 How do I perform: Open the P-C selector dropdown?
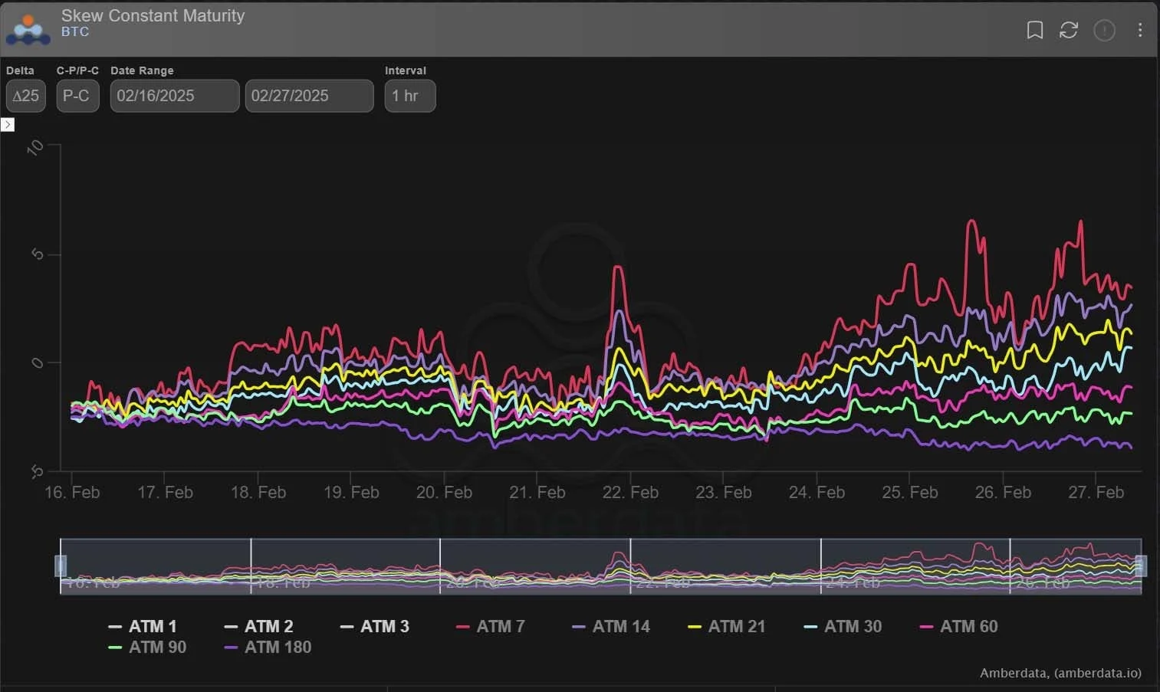pyautogui.click(x=77, y=96)
